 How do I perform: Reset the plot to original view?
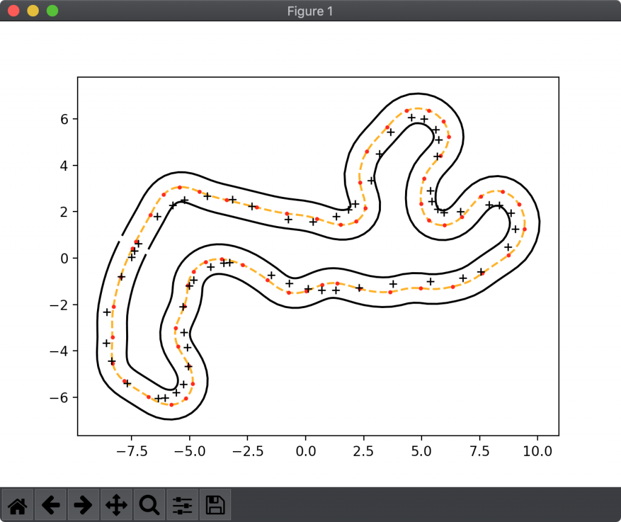[18, 504]
